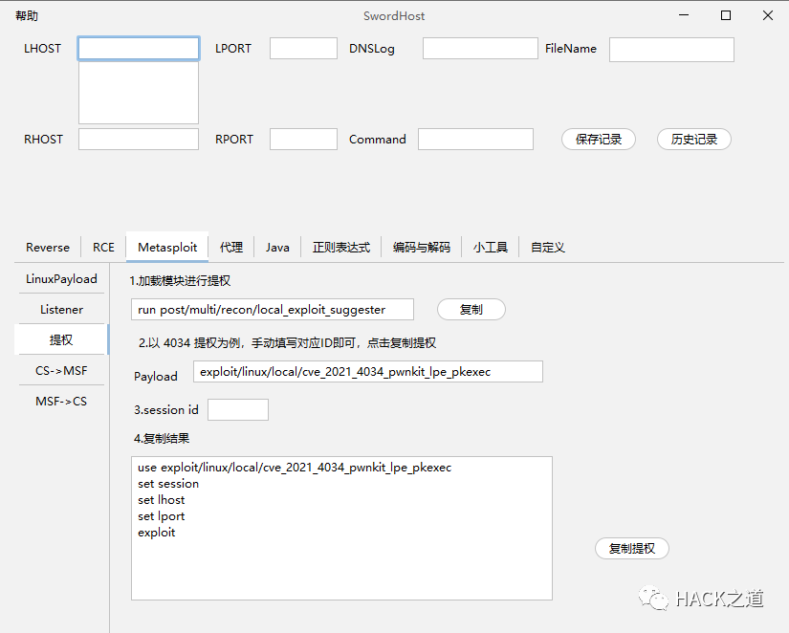Image resolution: width=789 pixels, height=633 pixels.
Task: Focus the LHOST input field
Action: point(139,49)
